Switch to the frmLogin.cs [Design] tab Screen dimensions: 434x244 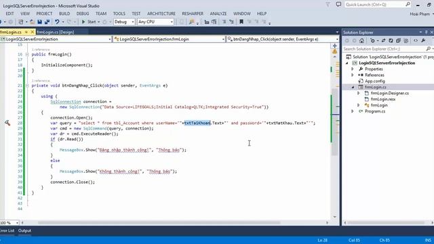(x=56, y=32)
